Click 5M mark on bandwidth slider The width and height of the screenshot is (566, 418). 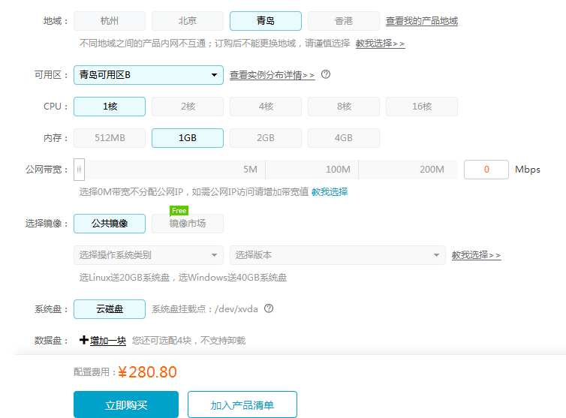coord(250,170)
